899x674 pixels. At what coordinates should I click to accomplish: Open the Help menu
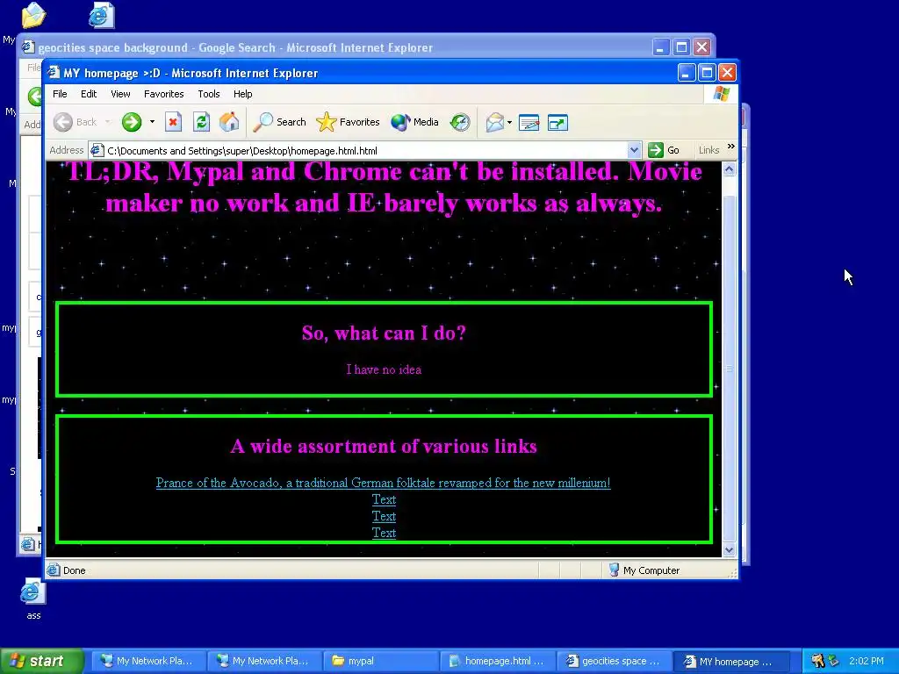click(x=242, y=94)
